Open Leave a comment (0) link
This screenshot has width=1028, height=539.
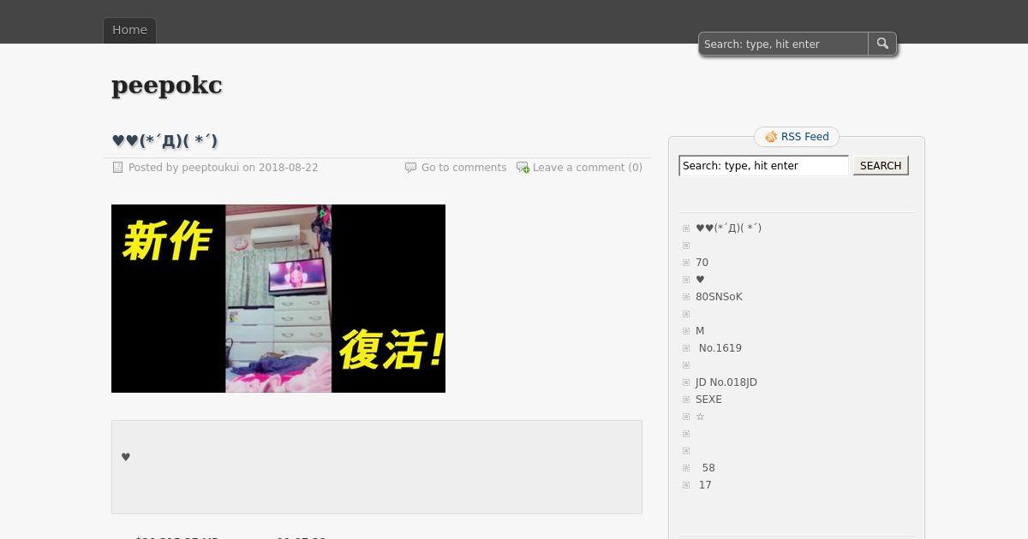(588, 168)
